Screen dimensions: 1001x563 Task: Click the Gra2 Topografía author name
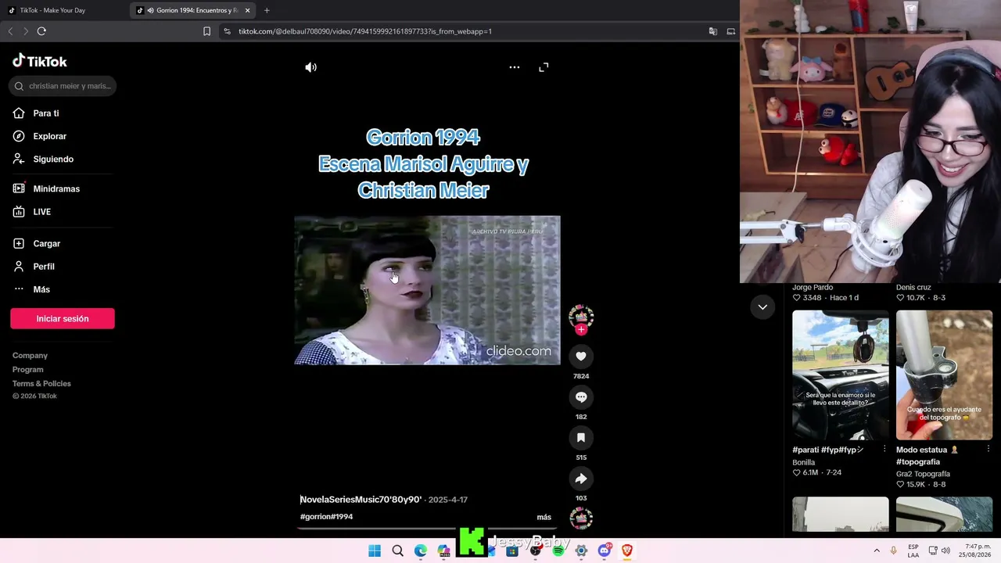pos(923,474)
